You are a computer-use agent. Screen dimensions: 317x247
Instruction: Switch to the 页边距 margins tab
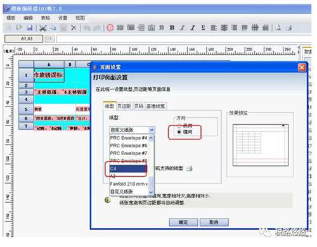tap(124, 106)
